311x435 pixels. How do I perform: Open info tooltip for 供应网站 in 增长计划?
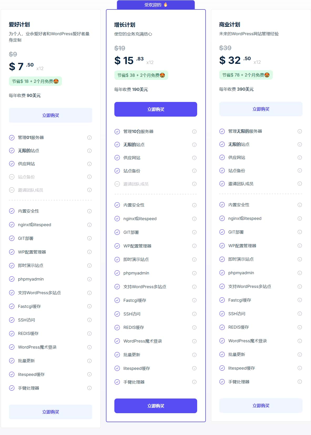coord(194,158)
